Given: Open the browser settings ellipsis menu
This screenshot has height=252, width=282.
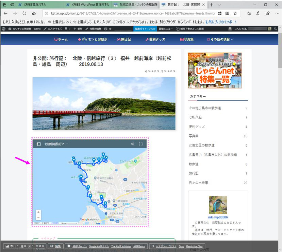Looking at the screenshot, I should coord(277,13).
